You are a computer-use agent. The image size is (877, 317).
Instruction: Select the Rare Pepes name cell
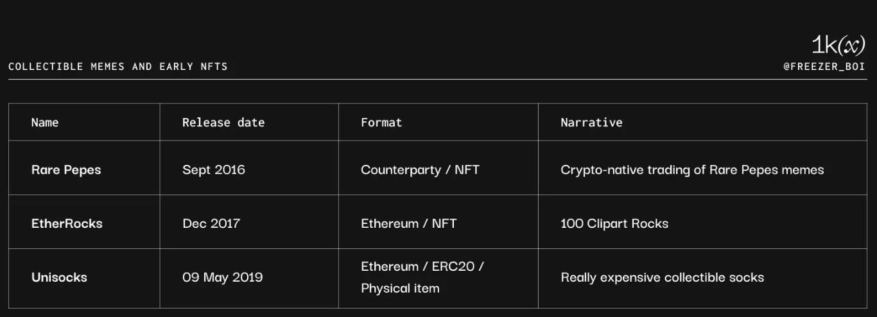pos(66,170)
